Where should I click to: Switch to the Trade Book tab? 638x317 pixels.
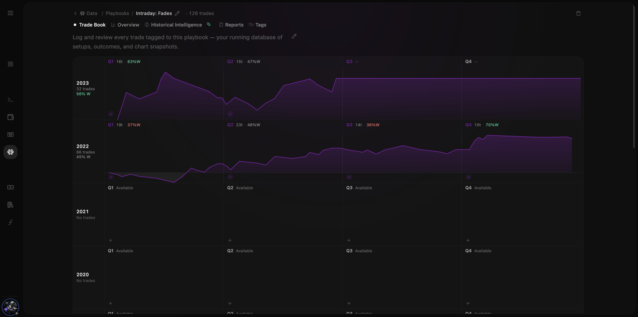pos(89,25)
